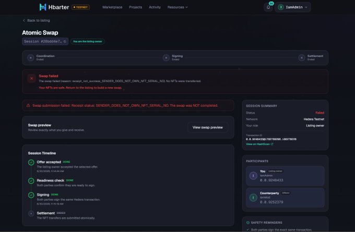Click the Atomic Swap heading
Viewport: 355px width, 232px height.
pyautogui.click(x=40, y=32)
